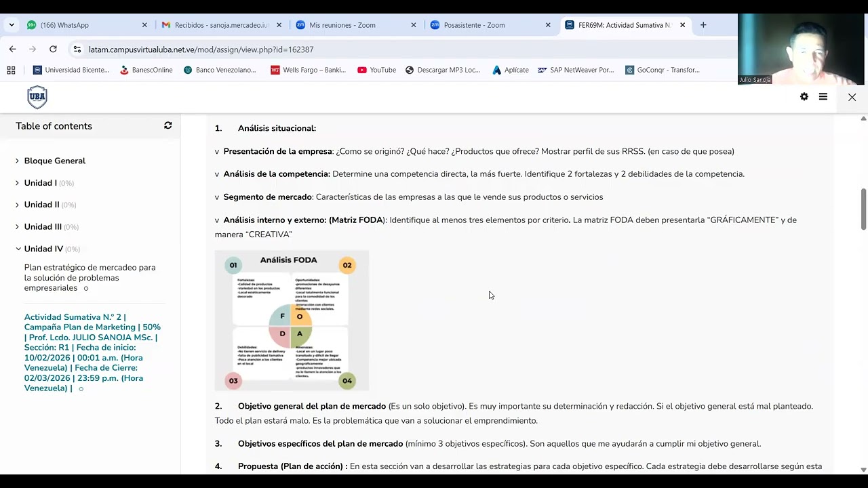The width and height of the screenshot is (868, 488).
Task: Close the Mis reuniones Zoom tab
Action: pyautogui.click(x=414, y=25)
